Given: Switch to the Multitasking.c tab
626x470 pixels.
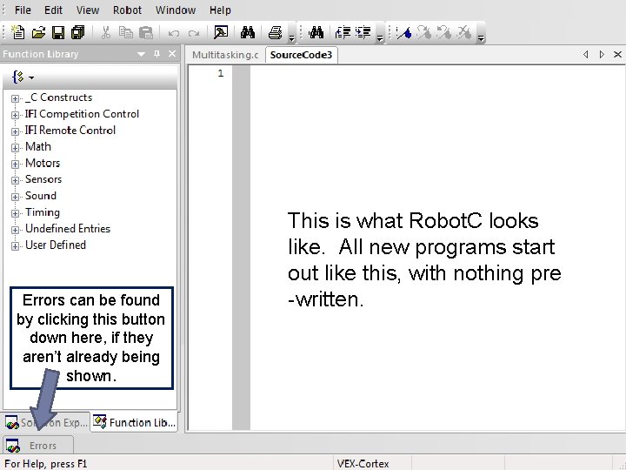Looking at the screenshot, I should coord(225,55).
